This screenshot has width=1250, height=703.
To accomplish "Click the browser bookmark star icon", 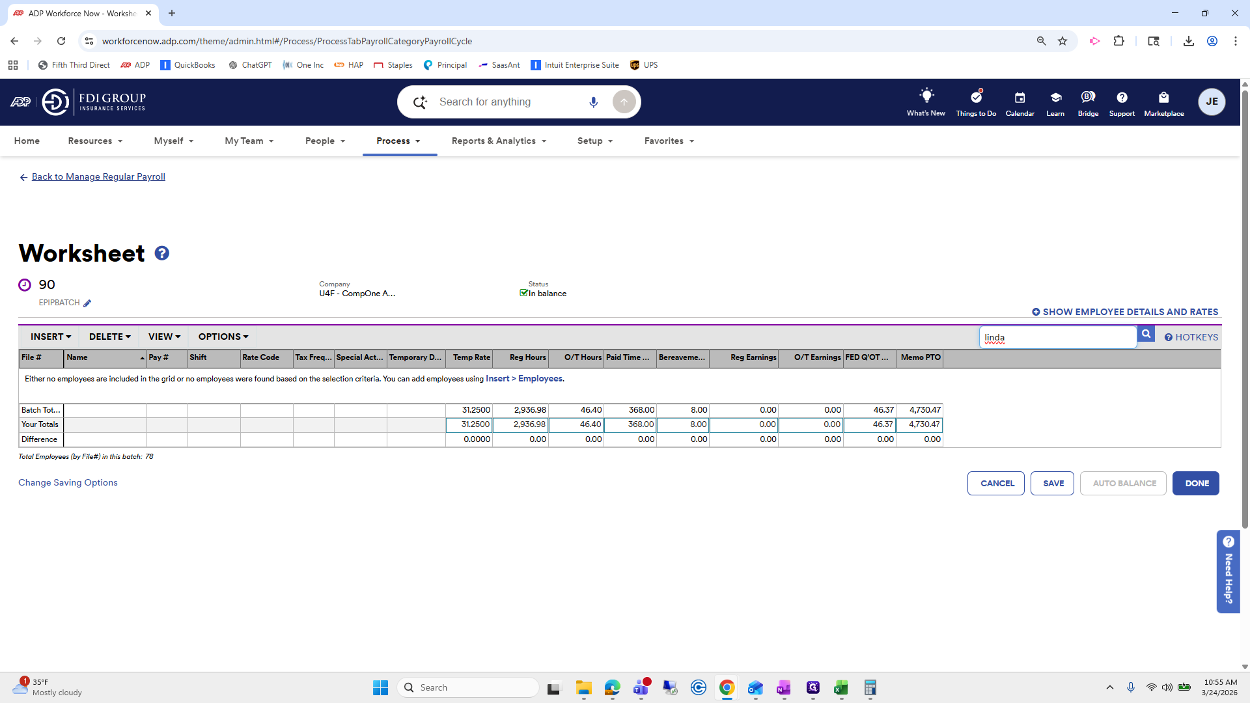I will click(1062, 41).
